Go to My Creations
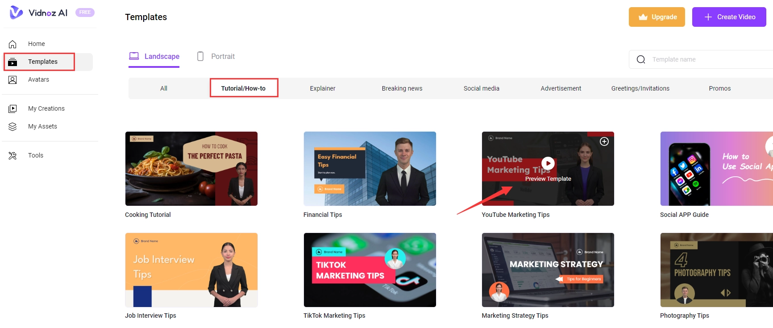This screenshot has width=773, height=328. click(46, 108)
